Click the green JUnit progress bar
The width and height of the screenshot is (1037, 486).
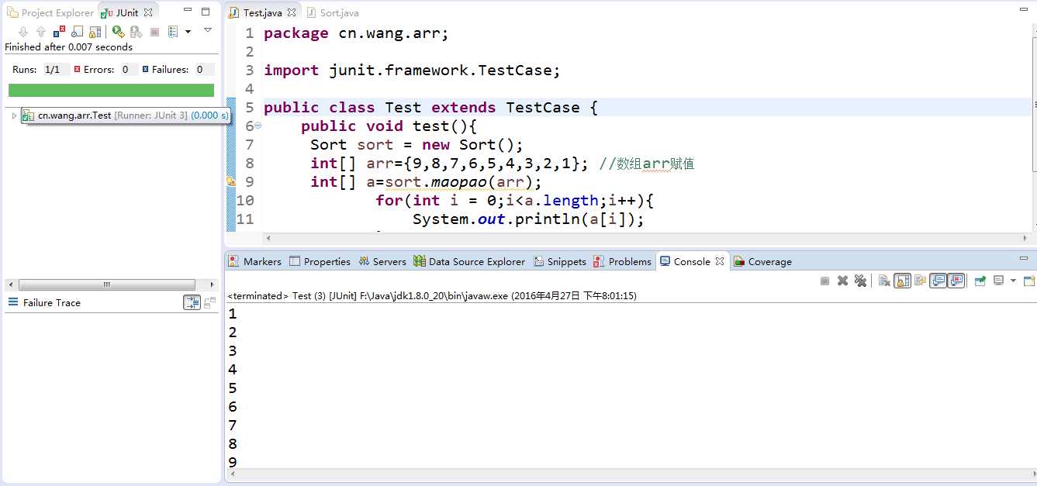coord(111,90)
